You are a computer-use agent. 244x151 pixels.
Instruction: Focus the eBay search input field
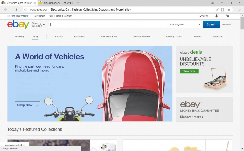pyautogui.click(x=108, y=25)
